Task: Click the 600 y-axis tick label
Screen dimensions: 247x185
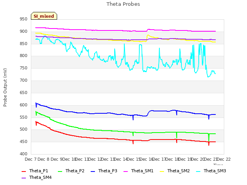Action: click(x=24, y=105)
